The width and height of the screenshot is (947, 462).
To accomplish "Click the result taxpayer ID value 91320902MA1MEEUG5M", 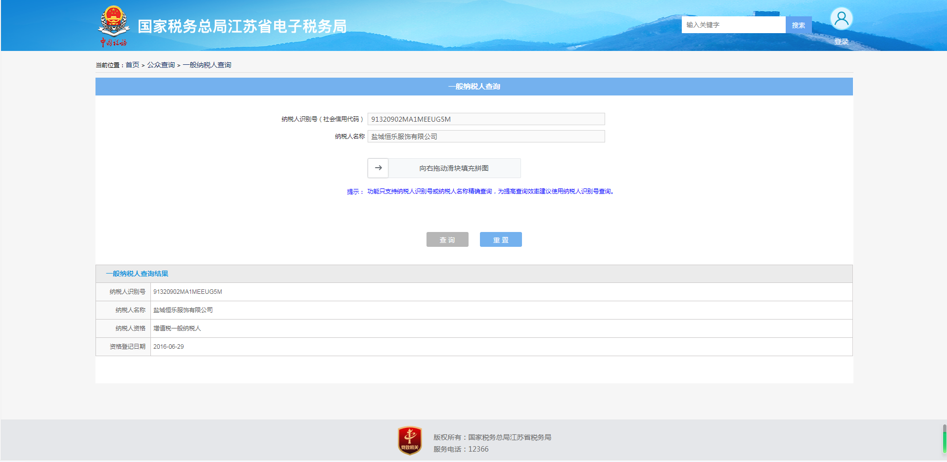I will coord(188,292).
